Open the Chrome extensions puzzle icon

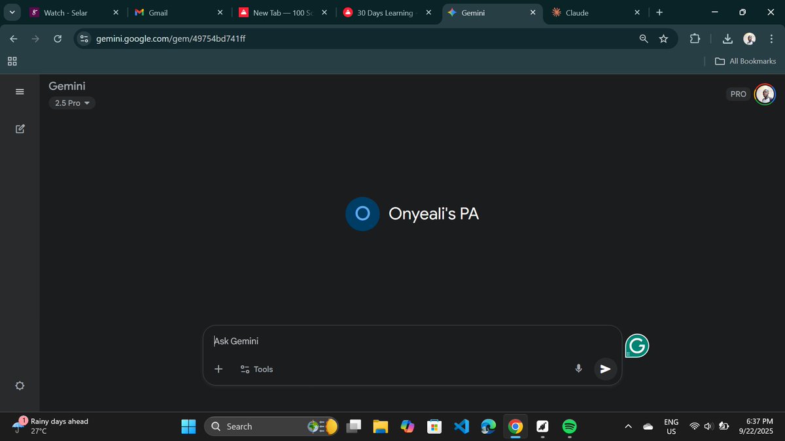[x=695, y=39]
